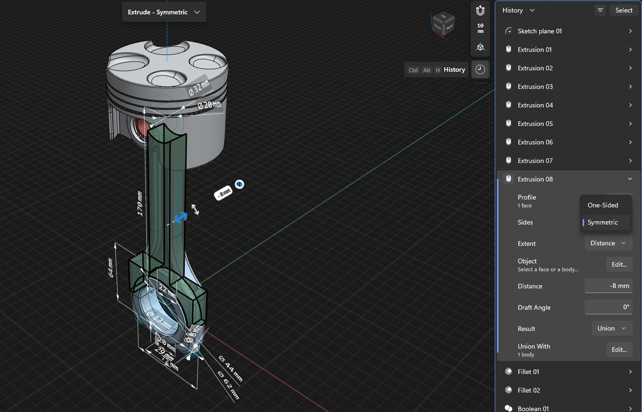Click the extrusion icon beside Extrusion 08

[508, 179]
